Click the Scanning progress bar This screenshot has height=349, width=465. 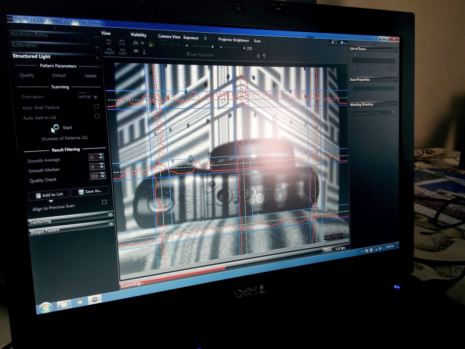221,268
